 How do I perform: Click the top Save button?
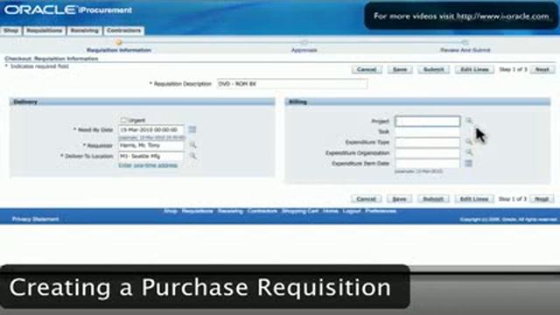pos(400,70)
